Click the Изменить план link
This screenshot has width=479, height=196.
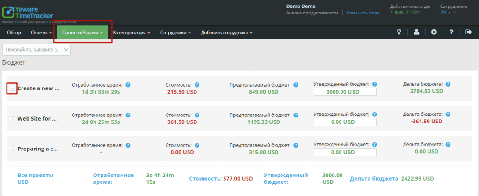coord(363,13)
